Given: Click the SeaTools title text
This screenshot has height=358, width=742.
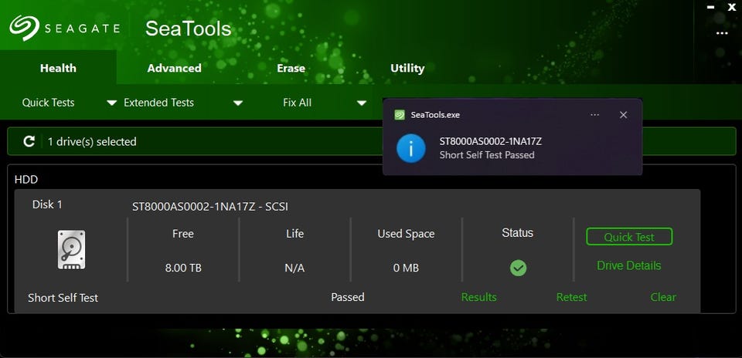Looking at the screenshot, I should (189, 29).
